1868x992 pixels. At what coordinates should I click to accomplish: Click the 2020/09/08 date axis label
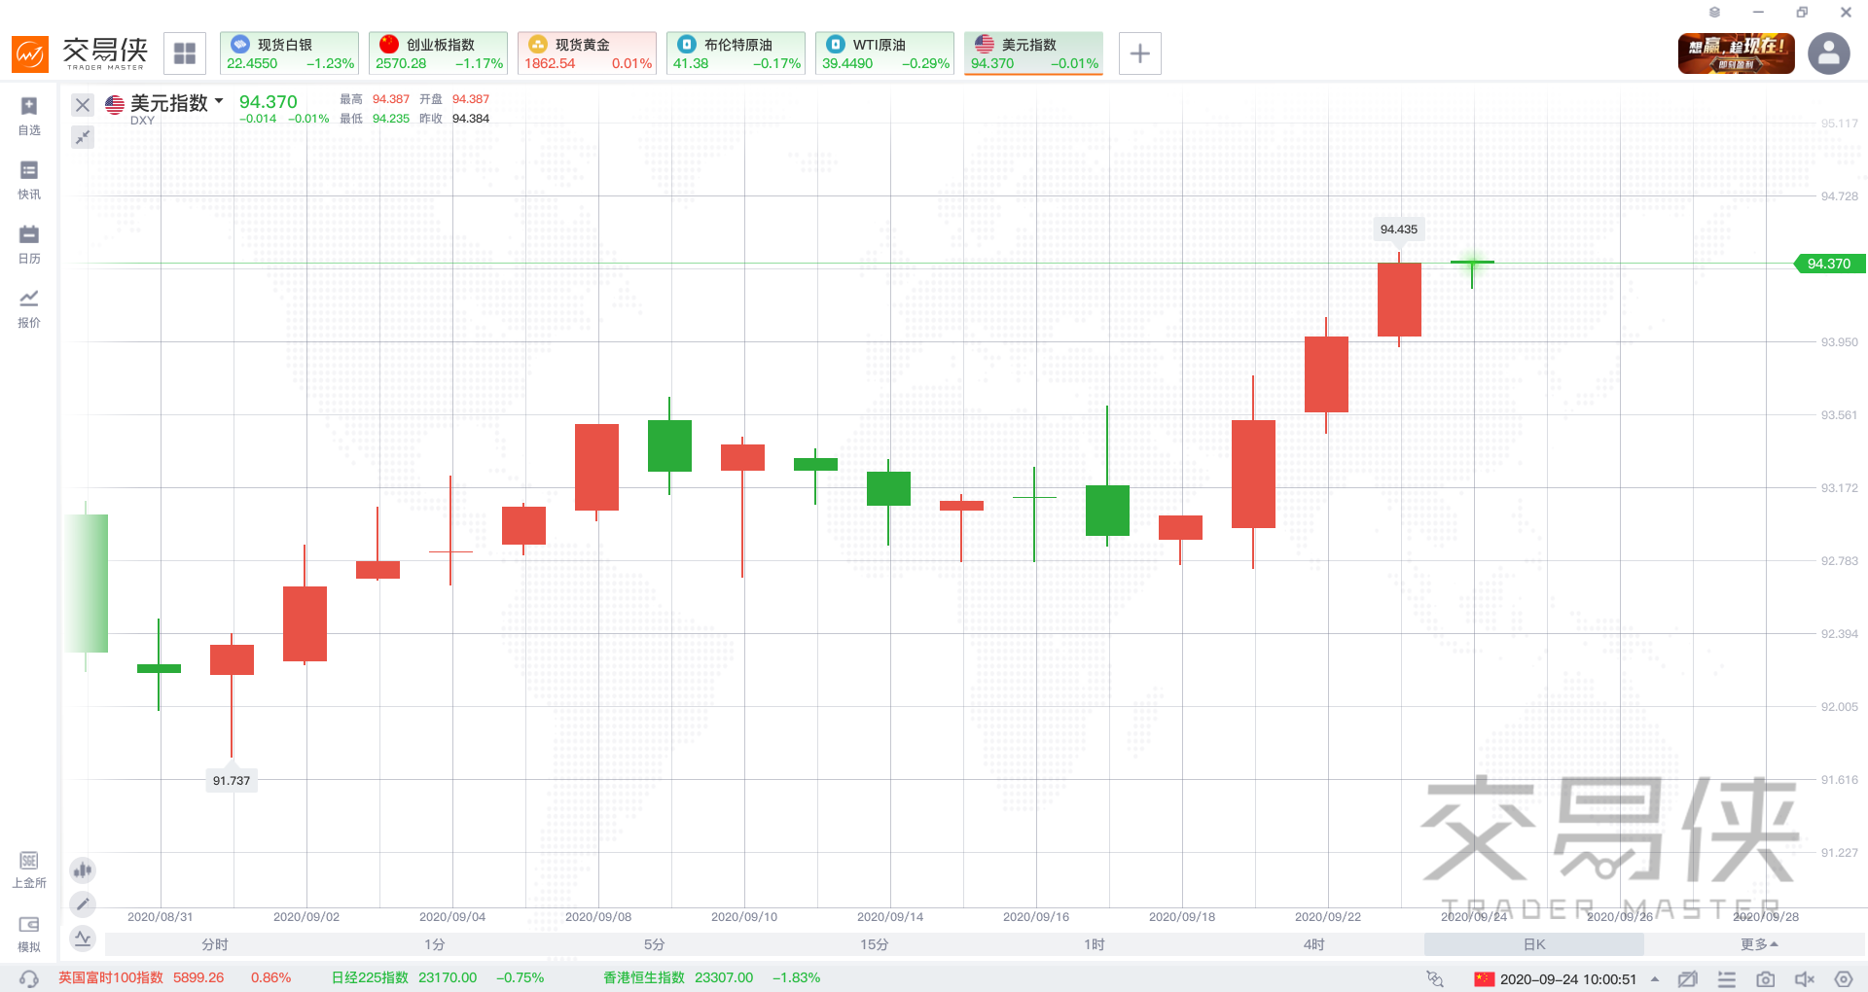(x=598, y=916)
